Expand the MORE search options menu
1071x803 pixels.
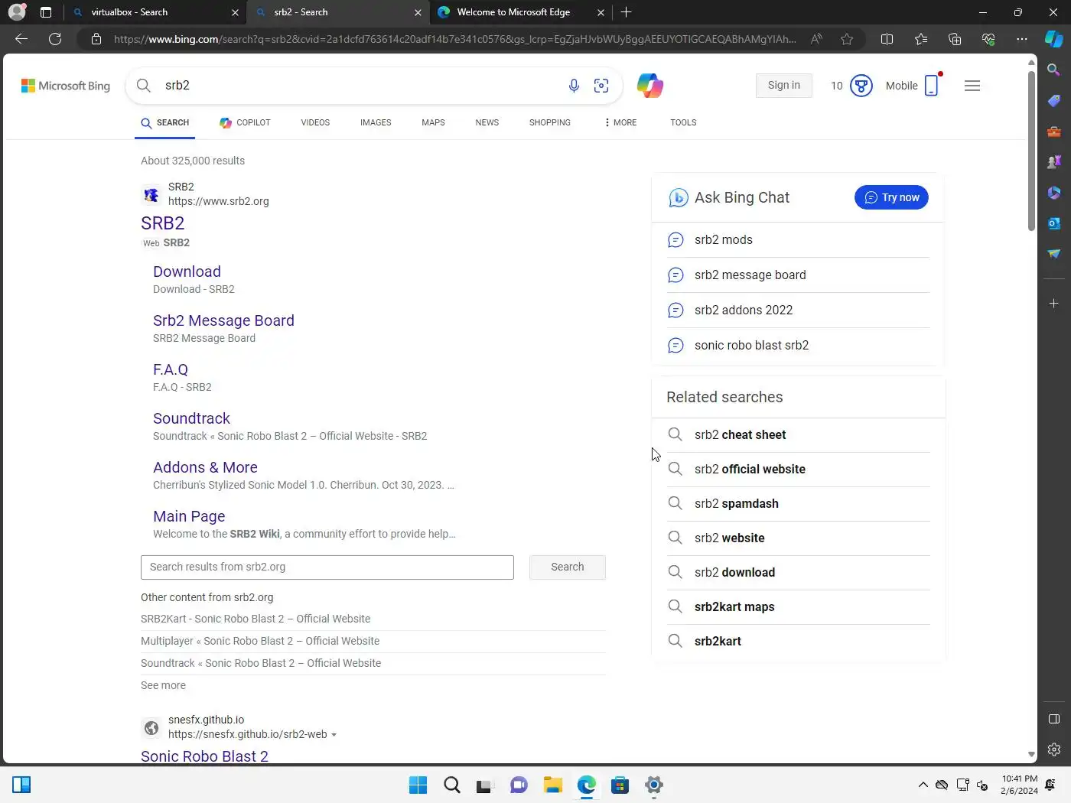coord(620,122)
